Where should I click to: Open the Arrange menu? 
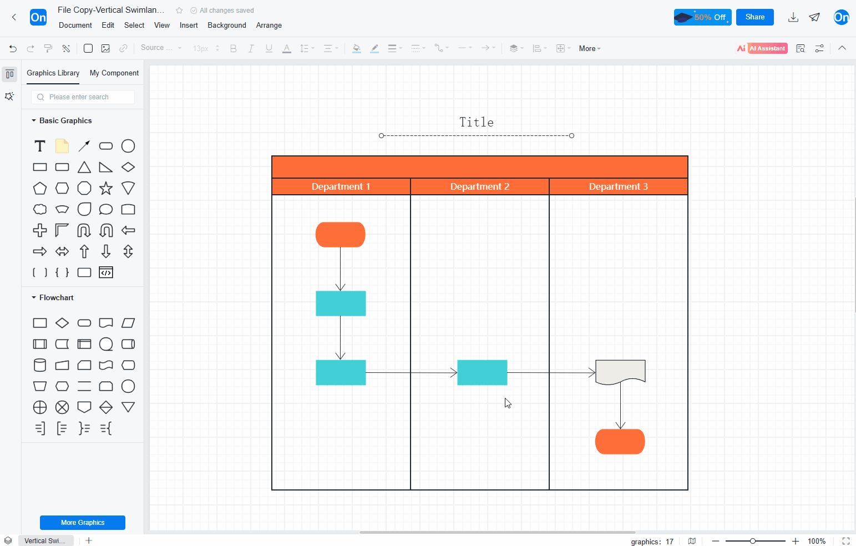[269, 26]
